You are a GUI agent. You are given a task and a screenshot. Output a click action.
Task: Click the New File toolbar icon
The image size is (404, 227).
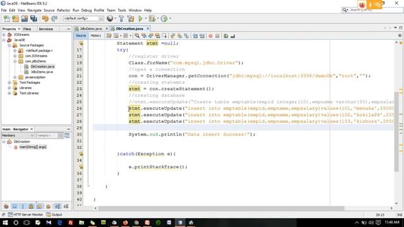pos(7,18)
